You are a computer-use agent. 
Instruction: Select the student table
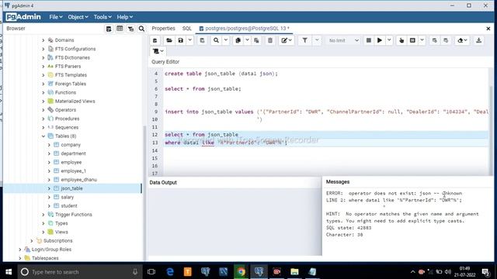[x=69, y=206]
